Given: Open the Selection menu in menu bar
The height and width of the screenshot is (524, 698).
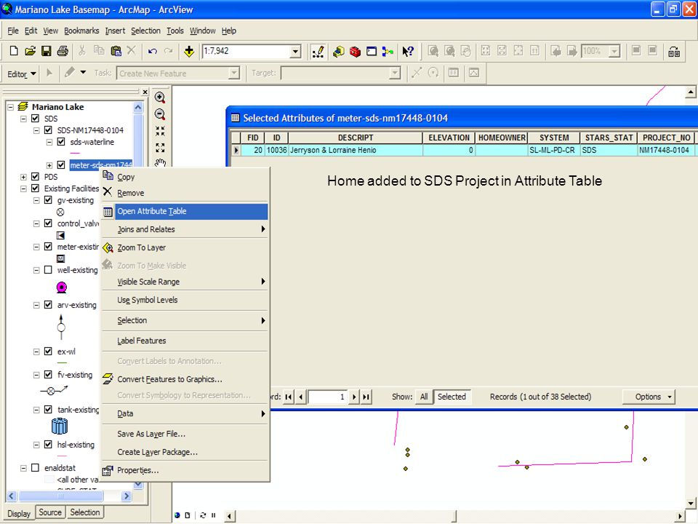Looking at the screenshot, I should pos(145,31).
